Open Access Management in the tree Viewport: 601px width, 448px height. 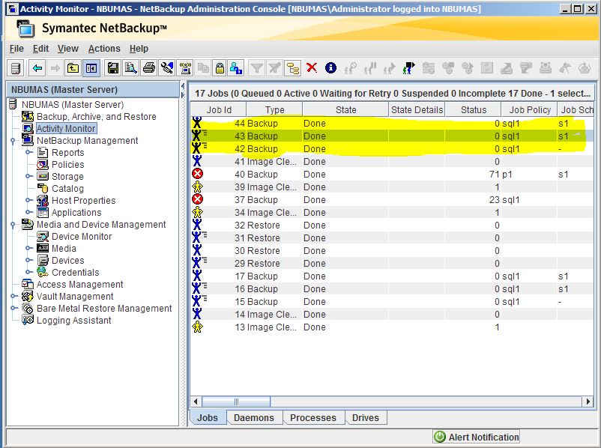(79, 285)
